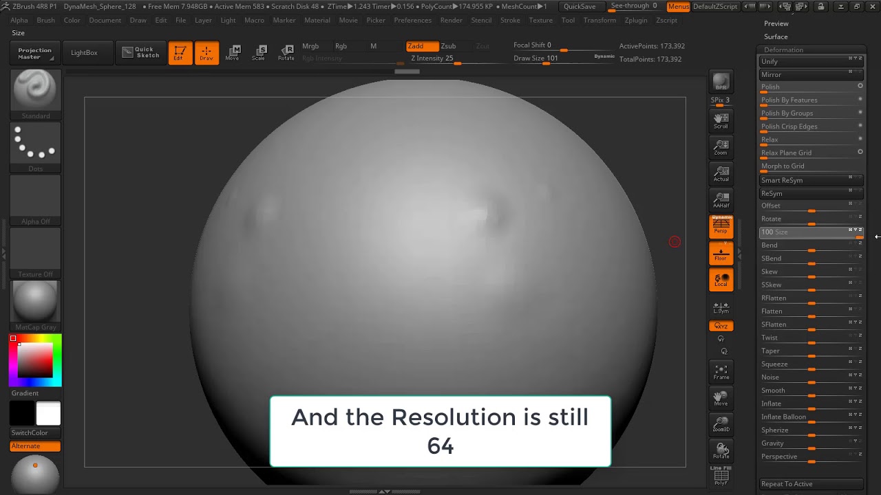Pick a color in the color picker
Screen dimensions: 881x495
tap(35, 360)
